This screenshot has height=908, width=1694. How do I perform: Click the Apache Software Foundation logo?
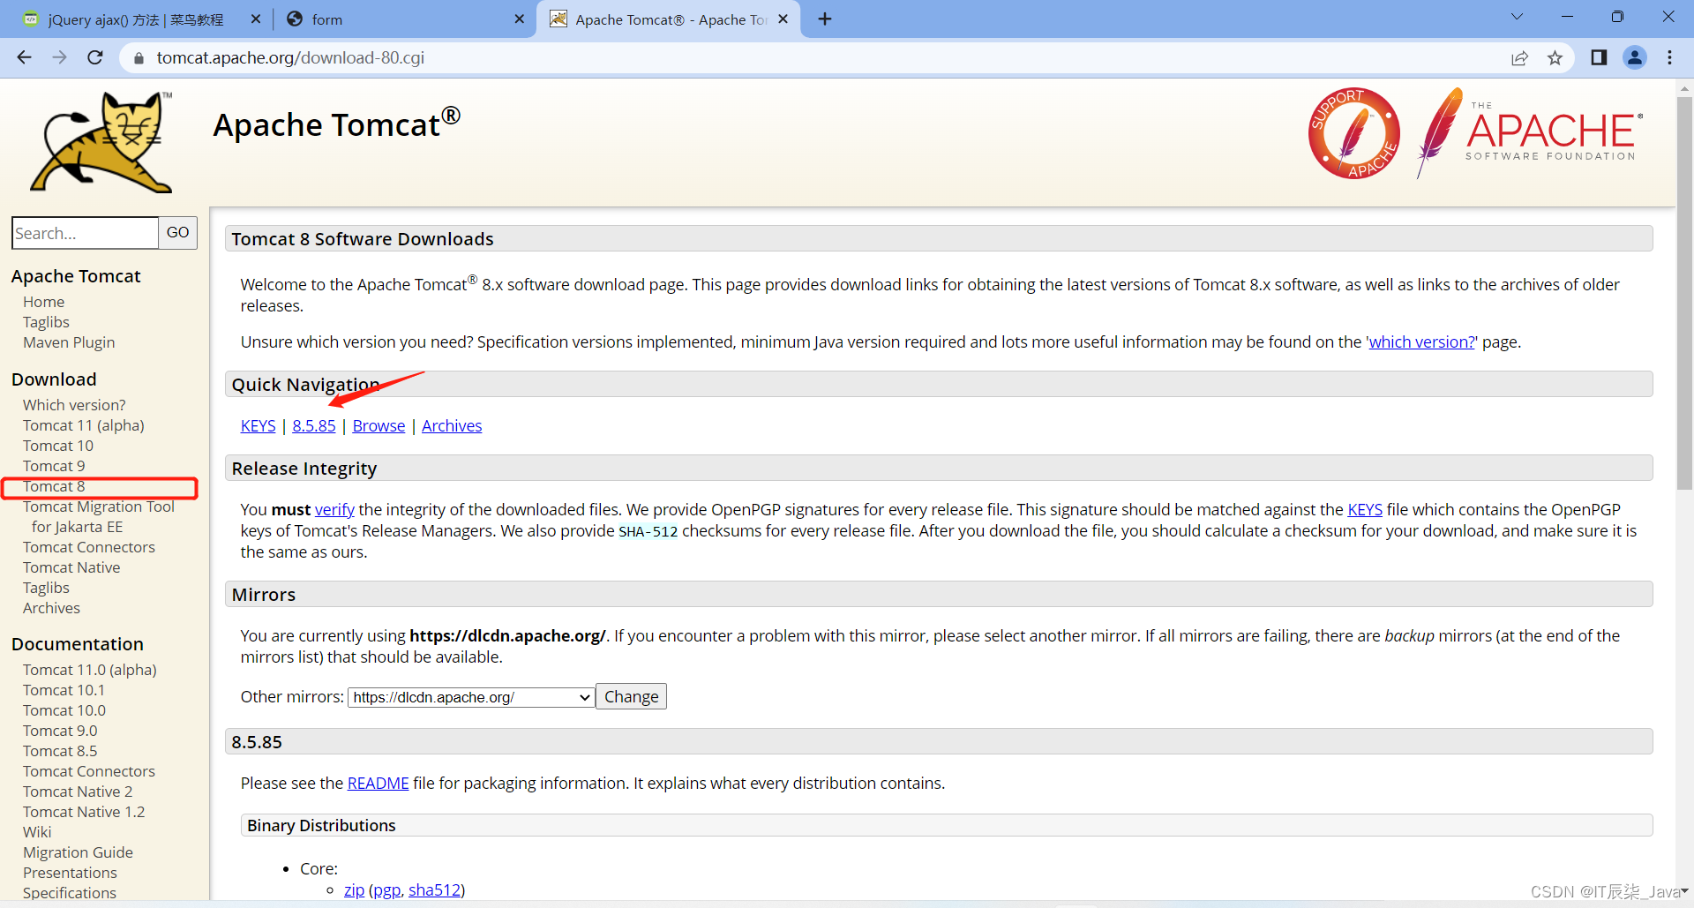click(x=1530, y=133)
